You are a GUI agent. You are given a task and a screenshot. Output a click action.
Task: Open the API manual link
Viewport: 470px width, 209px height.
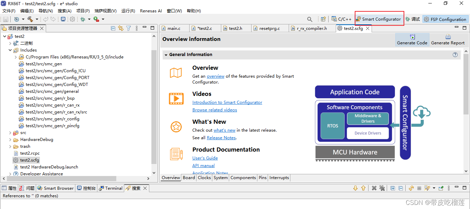[203, 166]
